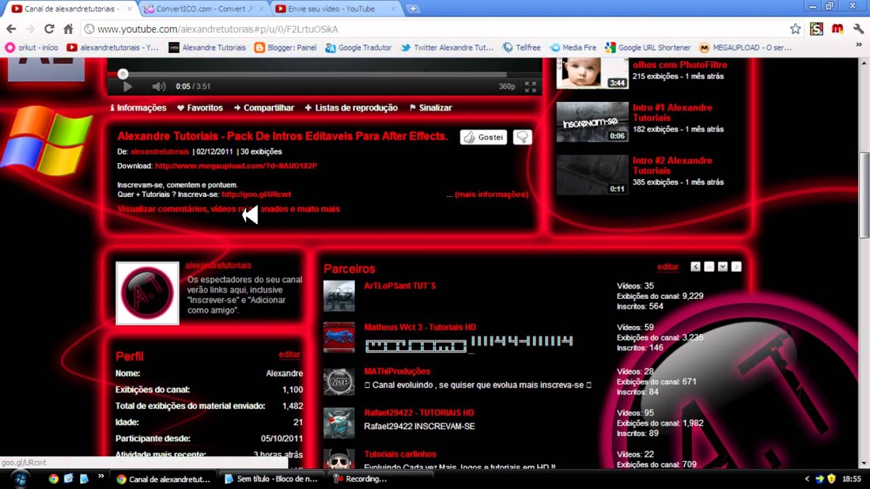Click the Matheus Wct 3 avatar thumbnail
The image size is (870, 489).
coord(339,338)
